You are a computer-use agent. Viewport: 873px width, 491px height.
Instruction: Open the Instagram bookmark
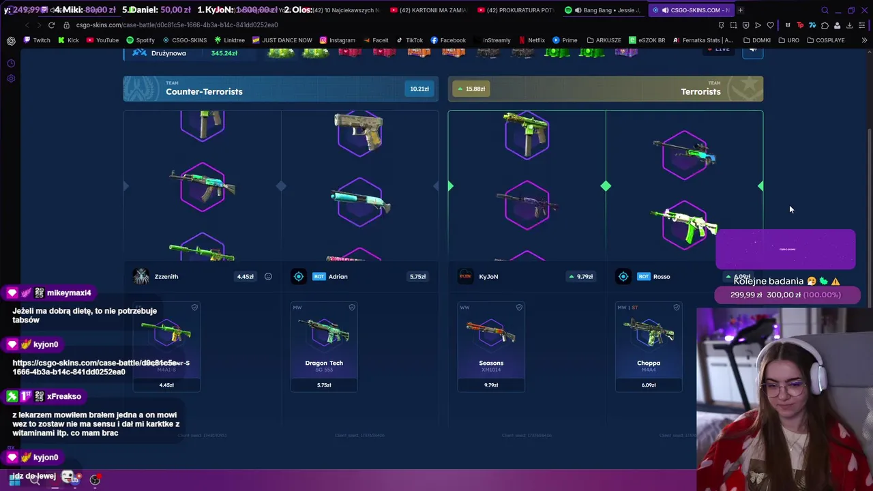[337, 40]
